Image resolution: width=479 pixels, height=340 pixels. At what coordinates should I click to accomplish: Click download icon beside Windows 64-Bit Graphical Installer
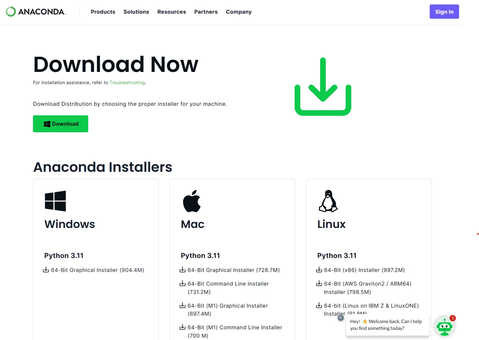coord(46,270)
